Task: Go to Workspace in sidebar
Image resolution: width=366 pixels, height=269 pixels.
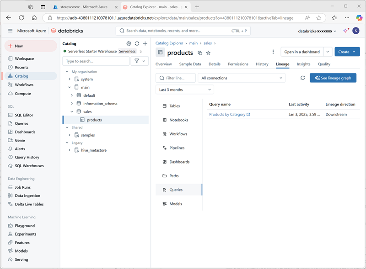Action: (x=24, y=58)
